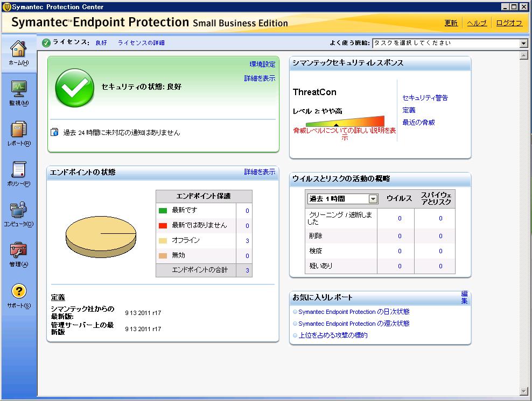532x401 pixels.
Task: Click ヘルプ help link in header
Action: coord(477,23)
